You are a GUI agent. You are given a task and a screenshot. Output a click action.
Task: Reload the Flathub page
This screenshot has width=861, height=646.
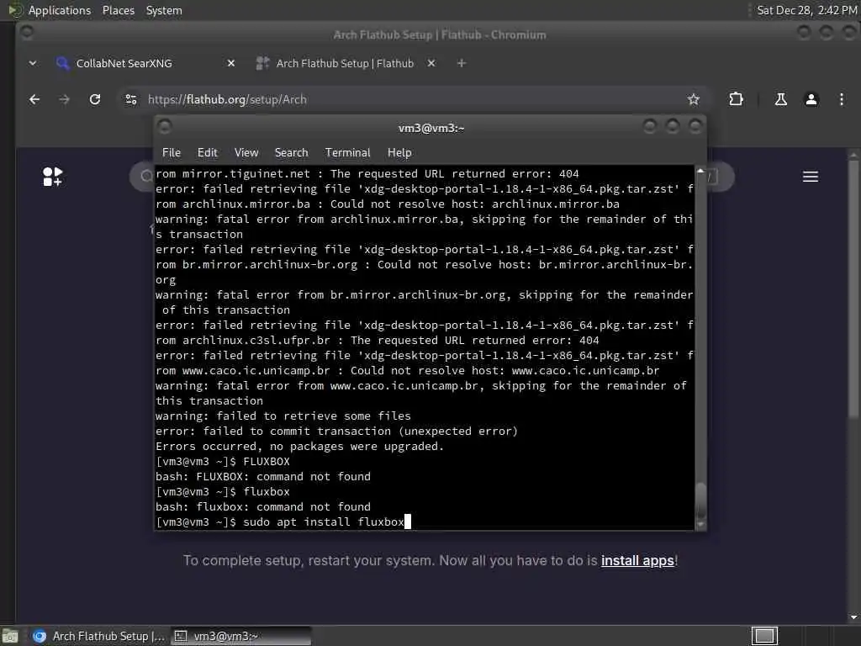[x=95, y=99]
